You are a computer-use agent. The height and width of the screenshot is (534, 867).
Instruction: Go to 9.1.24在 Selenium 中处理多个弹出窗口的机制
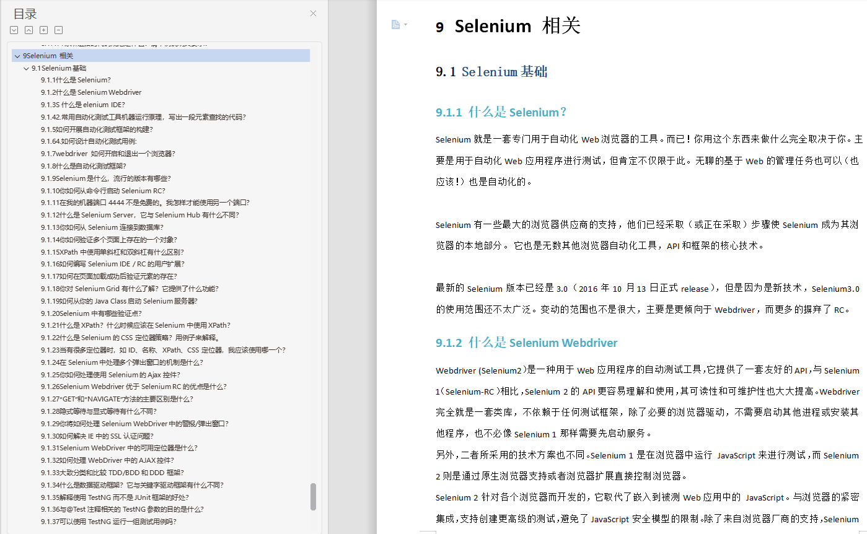pyautogui.click(x=122, y=362)
